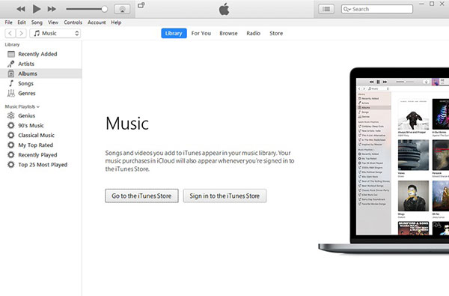Open the Account menu
Screen dimensions: 449x296
coord(97,22)
